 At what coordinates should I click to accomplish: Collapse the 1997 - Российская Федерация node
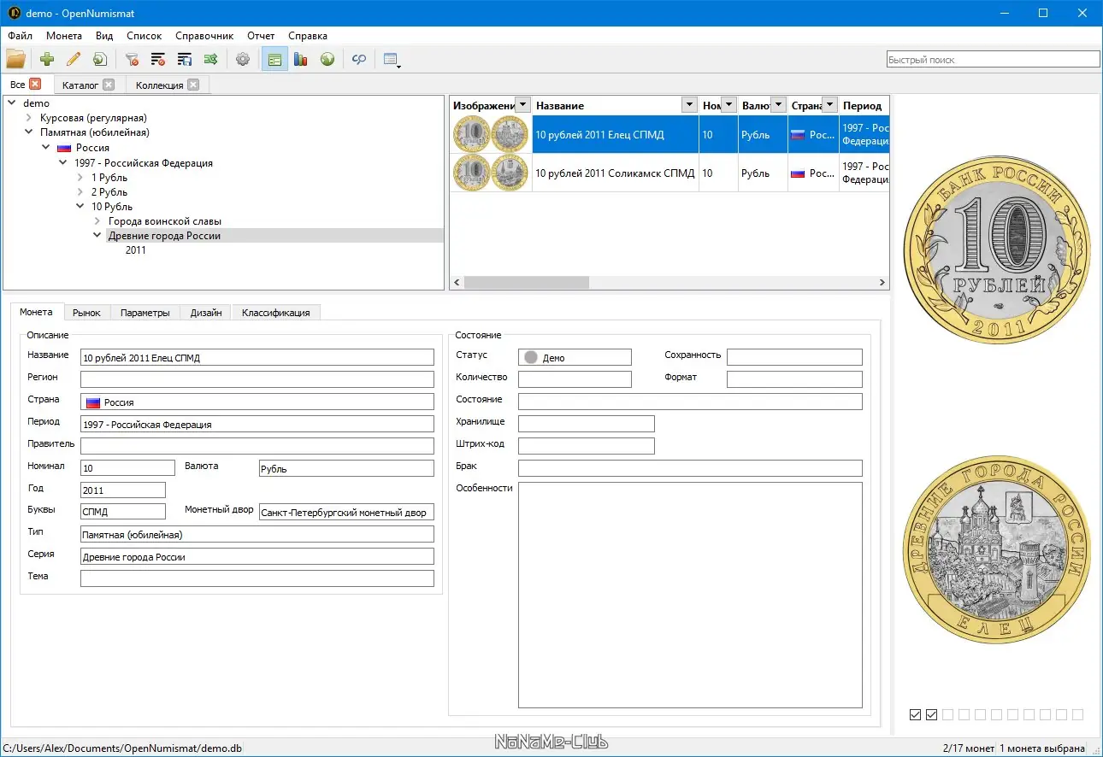tap(63, 162)
